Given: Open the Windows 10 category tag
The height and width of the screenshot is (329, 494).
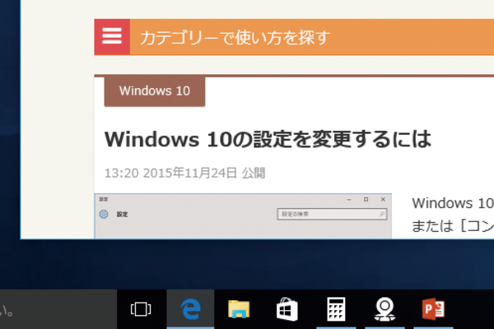Looking at the screenshot, I should pos(155,91).
